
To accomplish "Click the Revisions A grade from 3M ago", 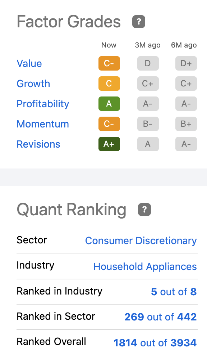I will [x=148, y=144].
